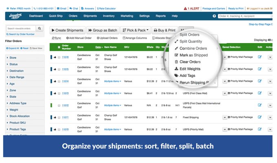Click the Upload Orders link

(x=107, y=38)
